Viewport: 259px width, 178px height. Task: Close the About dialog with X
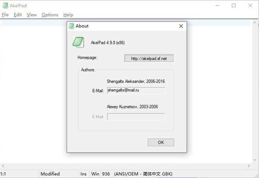181,26
